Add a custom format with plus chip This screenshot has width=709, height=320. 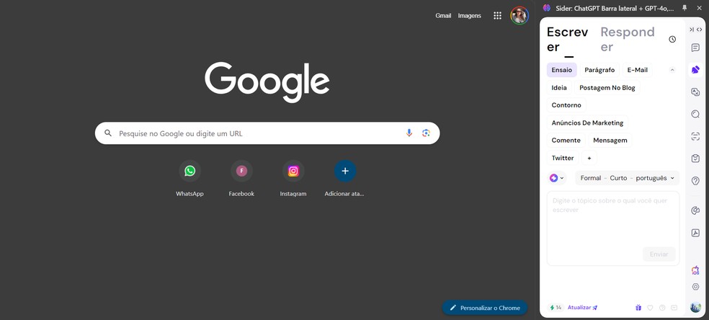(589, 158)
